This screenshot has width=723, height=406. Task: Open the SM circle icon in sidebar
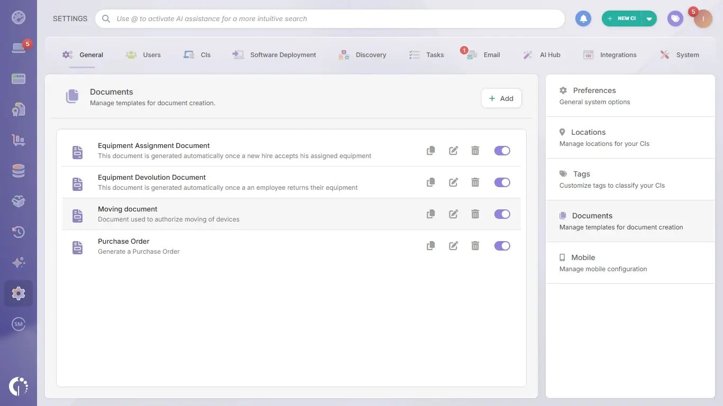[19, 324]
